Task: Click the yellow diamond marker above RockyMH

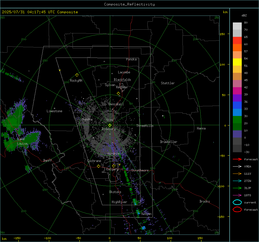Action: 77,75
